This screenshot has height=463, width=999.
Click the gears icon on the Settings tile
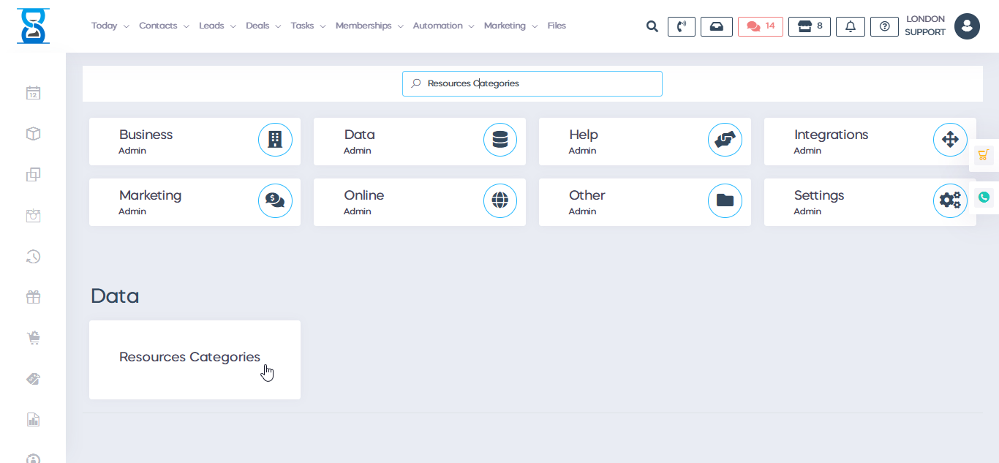pos(950,200)
